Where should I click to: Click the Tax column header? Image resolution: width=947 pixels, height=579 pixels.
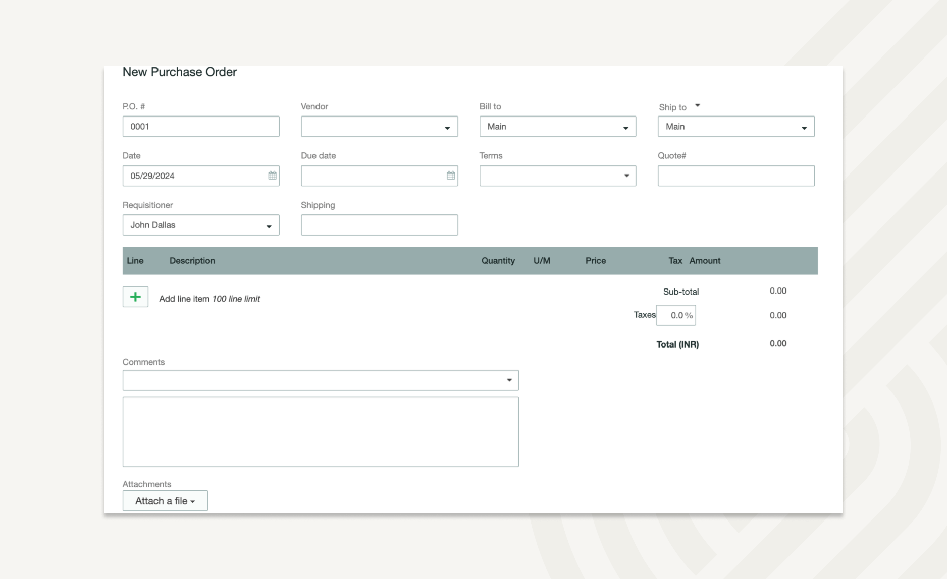(675, 261)
